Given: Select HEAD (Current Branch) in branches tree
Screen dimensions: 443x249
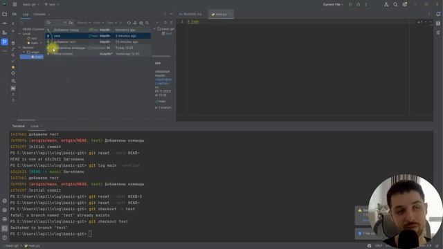Looking at the screenshot, I should (x=33, y=29).
